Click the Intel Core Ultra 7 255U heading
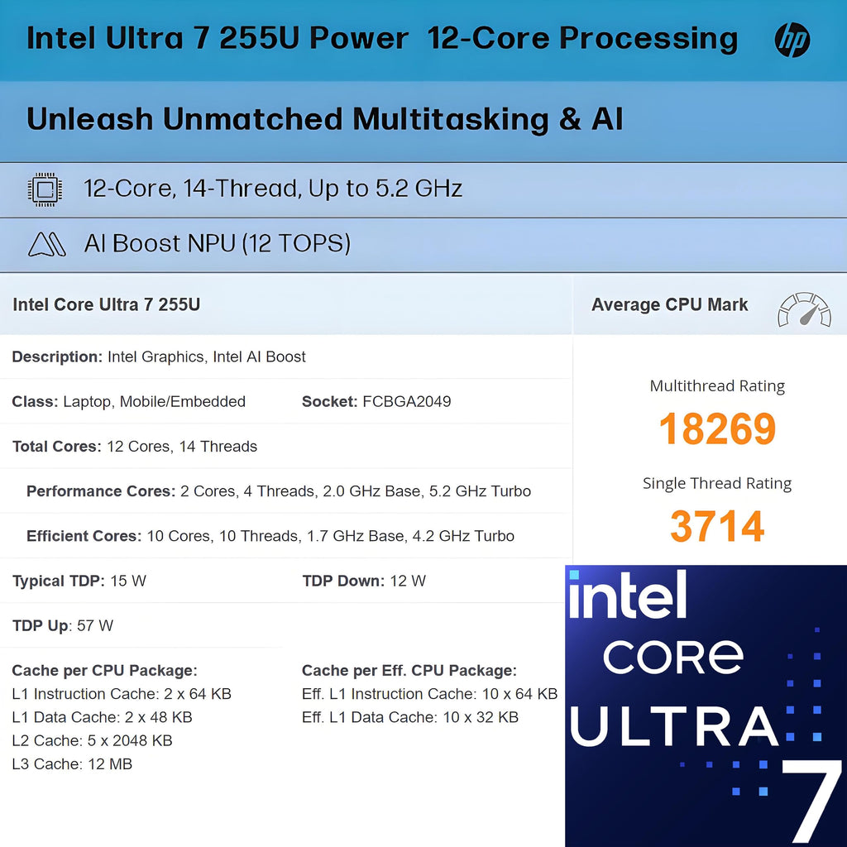Viewport: 847px width, 847px height. point(107,304)
